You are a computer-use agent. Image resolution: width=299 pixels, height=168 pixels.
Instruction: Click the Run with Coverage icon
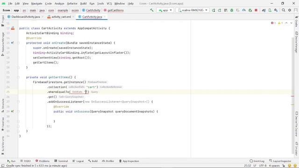point(238,10)
